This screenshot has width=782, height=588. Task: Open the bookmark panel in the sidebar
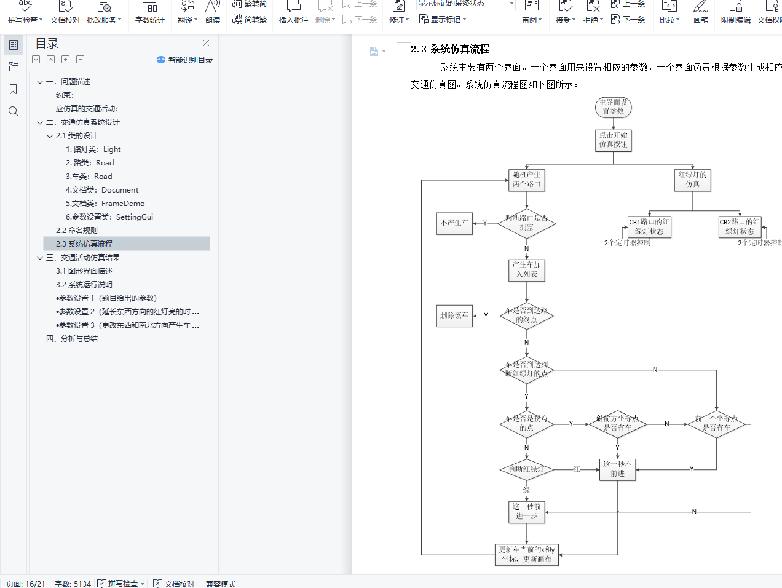pos(14,89)
